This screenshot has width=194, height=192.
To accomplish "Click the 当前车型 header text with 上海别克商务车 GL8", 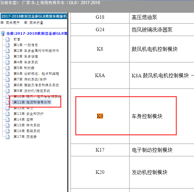I will 50,3.
